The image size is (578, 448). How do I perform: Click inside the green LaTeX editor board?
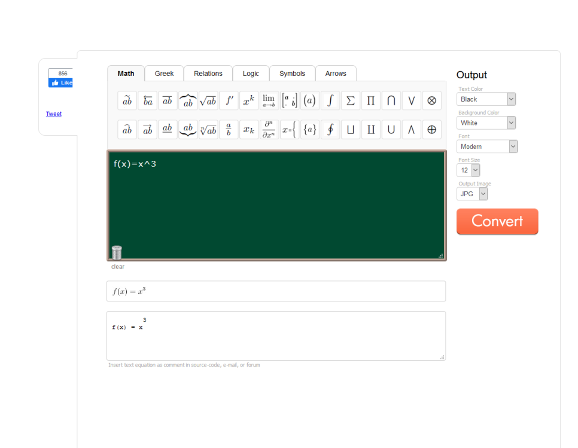click(276, 205)
